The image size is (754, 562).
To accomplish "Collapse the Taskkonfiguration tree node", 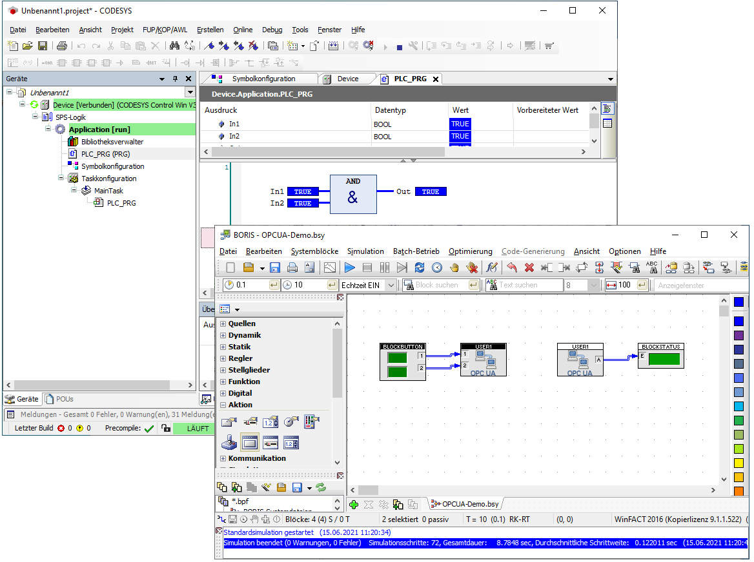I will 61,178.
